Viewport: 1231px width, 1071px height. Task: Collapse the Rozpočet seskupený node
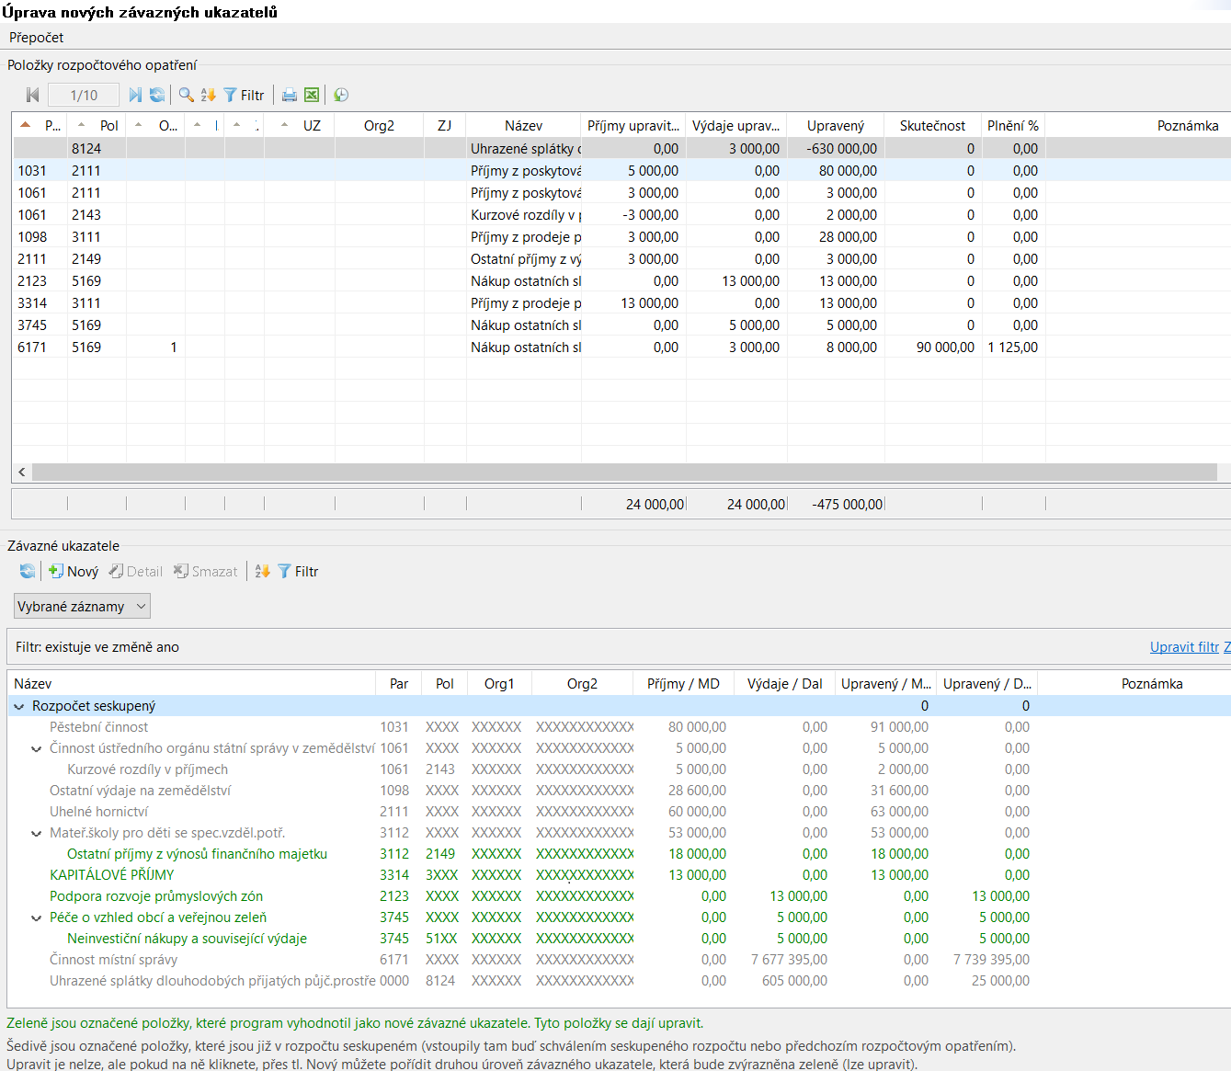coord(19,706)
